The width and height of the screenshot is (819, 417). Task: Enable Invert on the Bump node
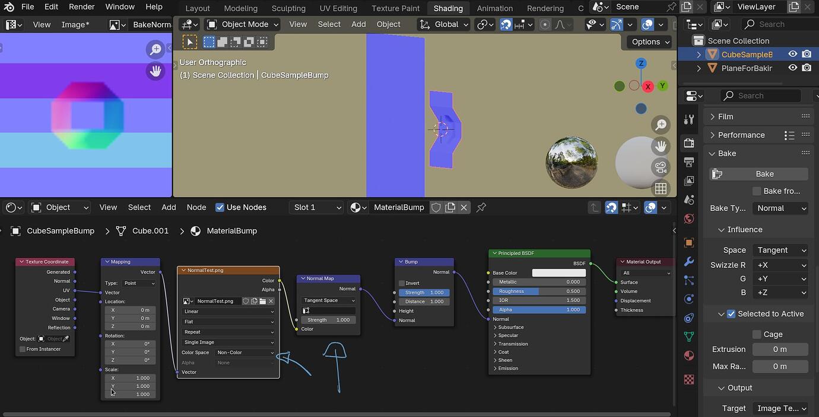tap(402, 283)
